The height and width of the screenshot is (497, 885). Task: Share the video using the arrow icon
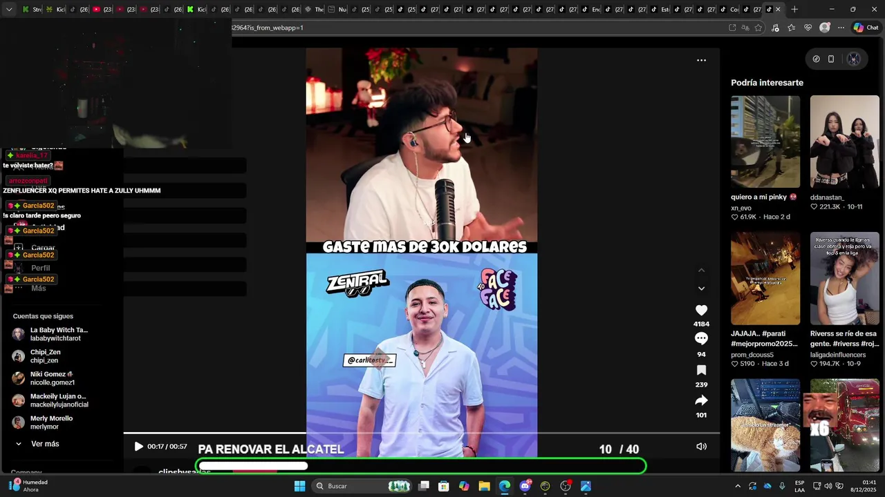point(701,400)
